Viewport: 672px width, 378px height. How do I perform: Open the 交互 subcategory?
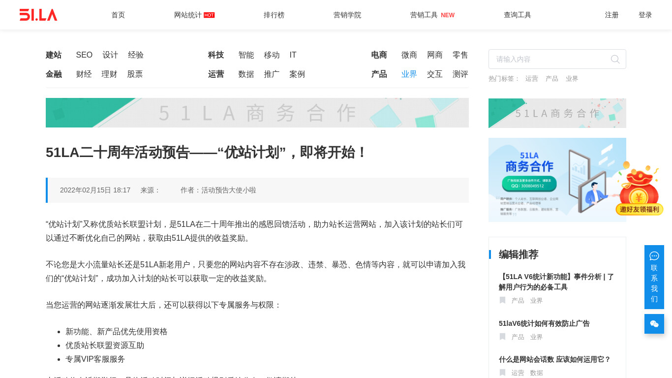[x=435, y=74]
